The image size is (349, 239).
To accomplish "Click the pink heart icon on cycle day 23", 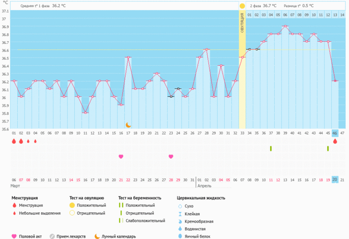I will (x=171, y=157).
